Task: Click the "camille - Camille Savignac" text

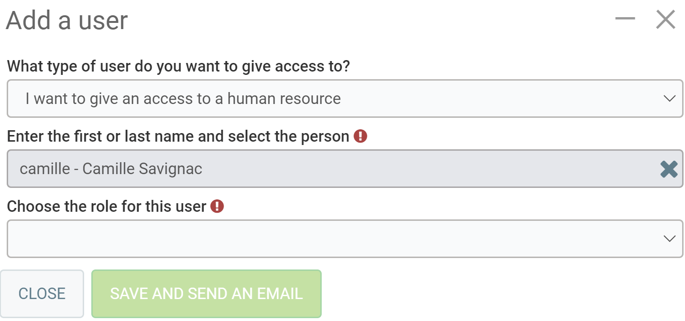Action: [111, 169]
